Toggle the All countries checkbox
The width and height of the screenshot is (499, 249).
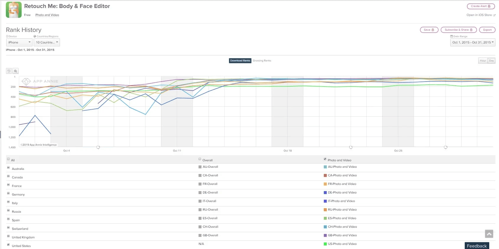[x=8, y=159]
